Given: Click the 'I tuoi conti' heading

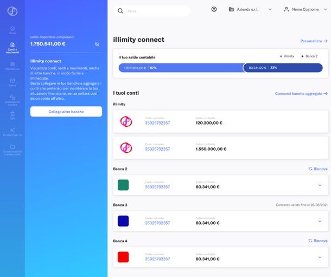Looking at the screenshot, I should (126, 93).
